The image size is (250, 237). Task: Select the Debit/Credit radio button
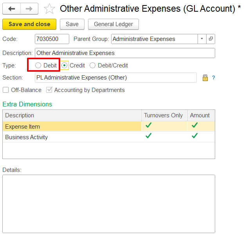pyautogui.click(x=93, y=65)
